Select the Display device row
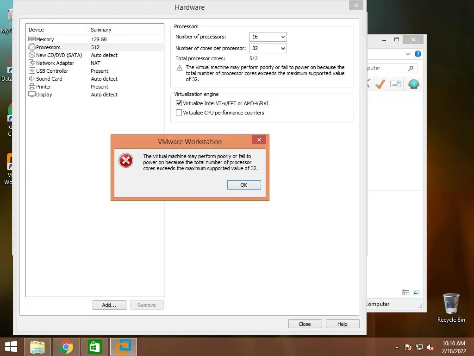Viewport: 474px width, 356px height. [x=95, y=95]
